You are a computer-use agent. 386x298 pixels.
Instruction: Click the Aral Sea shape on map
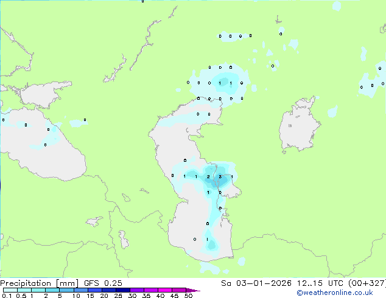(x=300, y=125)
